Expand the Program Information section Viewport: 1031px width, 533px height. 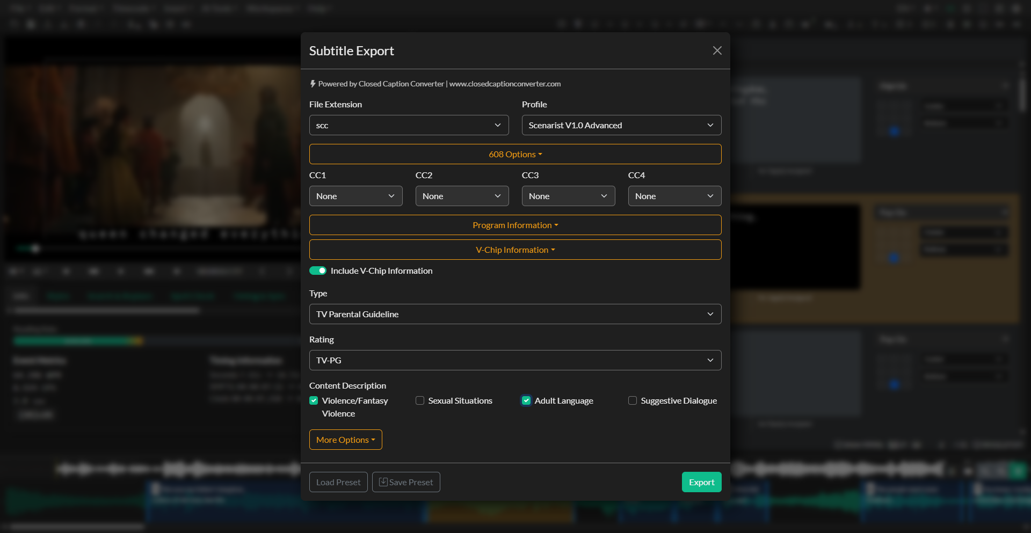[515, 225]
